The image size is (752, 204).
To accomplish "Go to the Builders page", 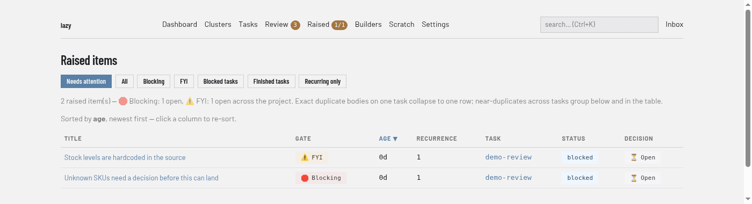I will 368,25.
